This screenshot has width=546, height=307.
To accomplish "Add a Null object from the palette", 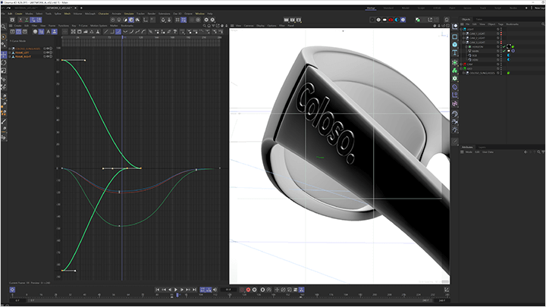I will [455, 27].
